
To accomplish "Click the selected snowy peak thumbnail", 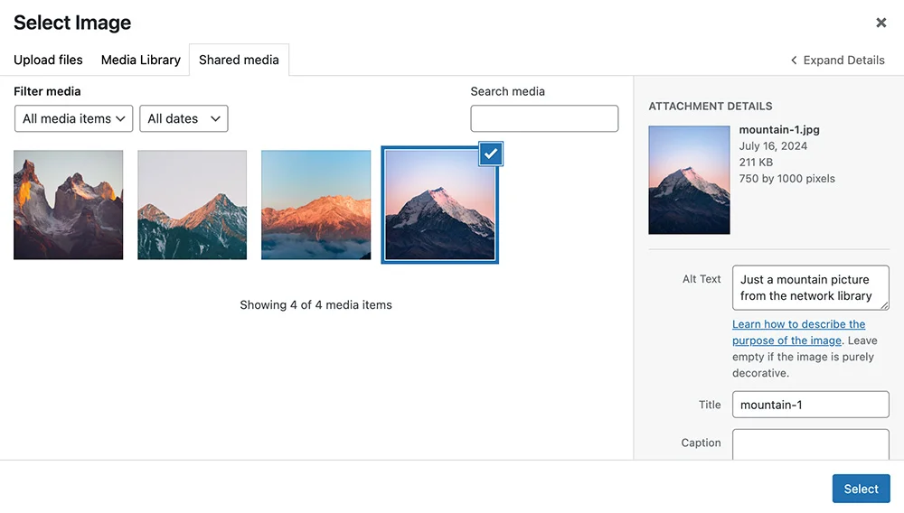I will 439,208.
